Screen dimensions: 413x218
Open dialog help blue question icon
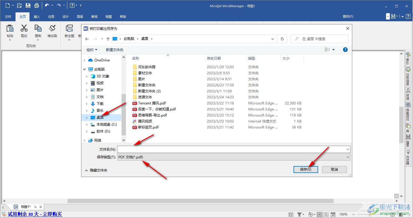tap(345, 50)
